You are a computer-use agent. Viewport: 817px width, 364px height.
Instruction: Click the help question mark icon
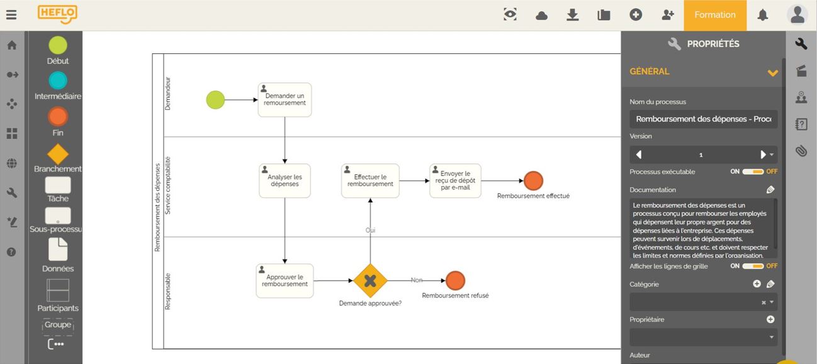(x=11, y=251)
